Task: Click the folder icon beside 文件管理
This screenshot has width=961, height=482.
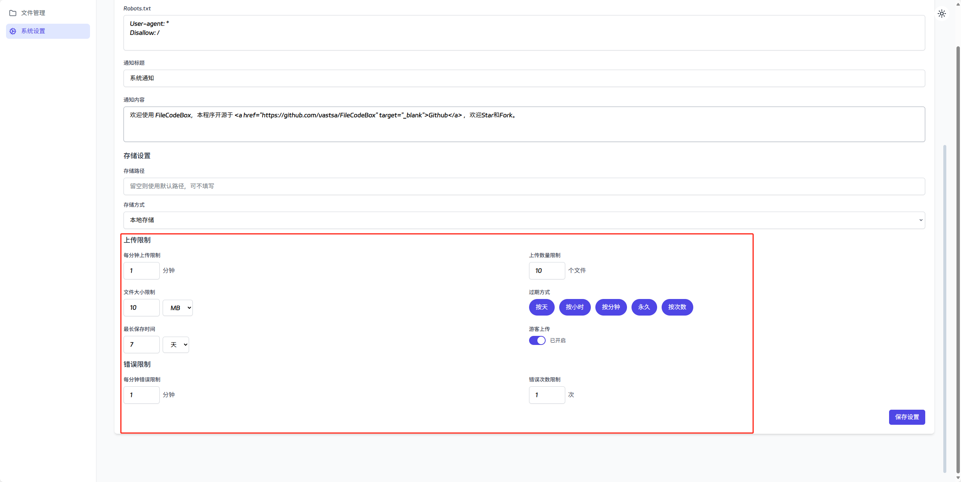Action: (x=13, y=13)
